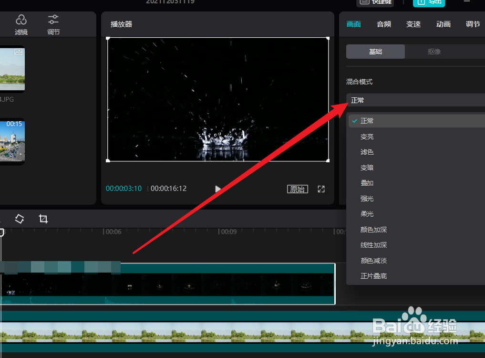Image resolution: width=485 pixels, height=358 pixels.
Task: Click the bottom-left preview corner handle
Action: 108,160
